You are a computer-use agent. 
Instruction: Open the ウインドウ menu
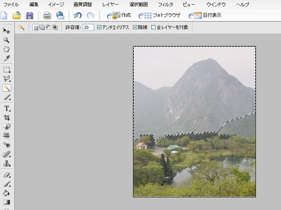(216, 4)
